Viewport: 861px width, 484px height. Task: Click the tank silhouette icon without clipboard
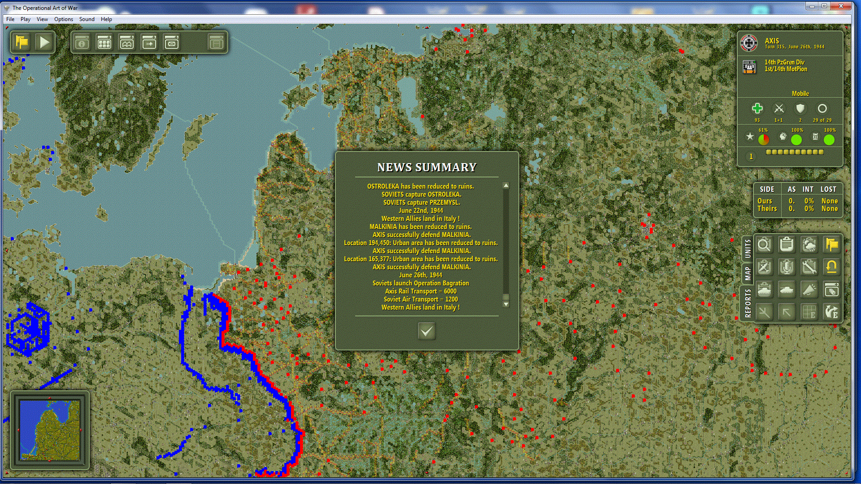pyautogui.click(x=787, y=290)
